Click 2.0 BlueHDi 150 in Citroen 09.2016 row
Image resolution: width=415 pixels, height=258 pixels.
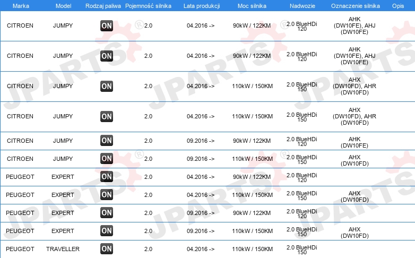point(302,159)
